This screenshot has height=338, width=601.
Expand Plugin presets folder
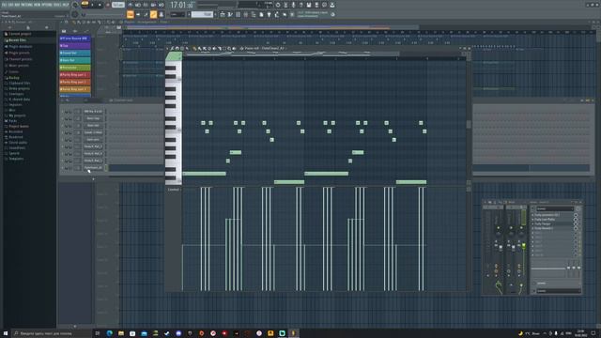click(20, 53)
